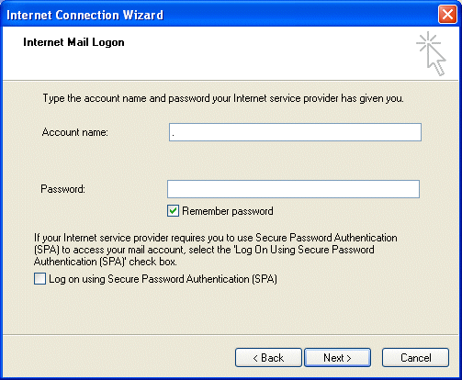Click the 'Type the account name and password' instruction
Viewport: 462px width, 380px height.
point(223,98)
